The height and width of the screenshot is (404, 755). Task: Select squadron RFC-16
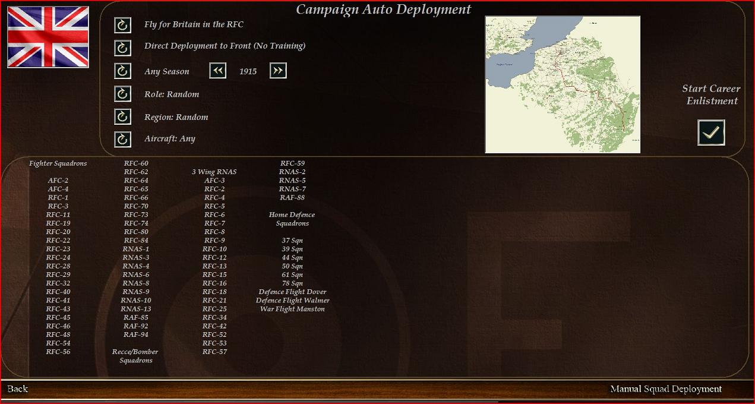point(214,283)
